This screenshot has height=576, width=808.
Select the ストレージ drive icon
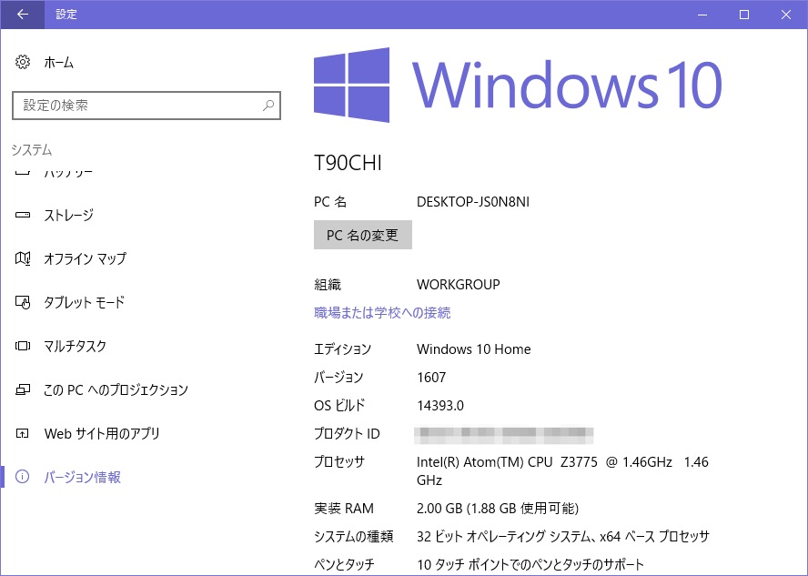click(22, 215)
